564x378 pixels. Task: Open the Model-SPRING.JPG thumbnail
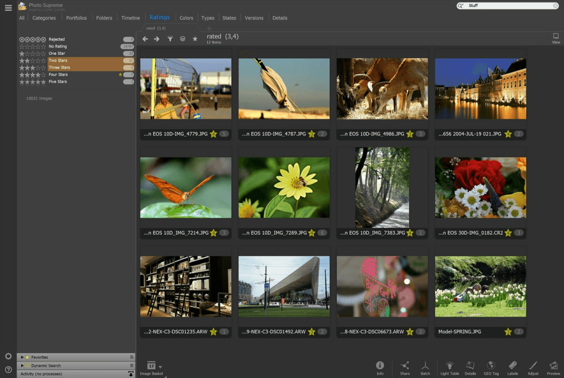(480, 286)
